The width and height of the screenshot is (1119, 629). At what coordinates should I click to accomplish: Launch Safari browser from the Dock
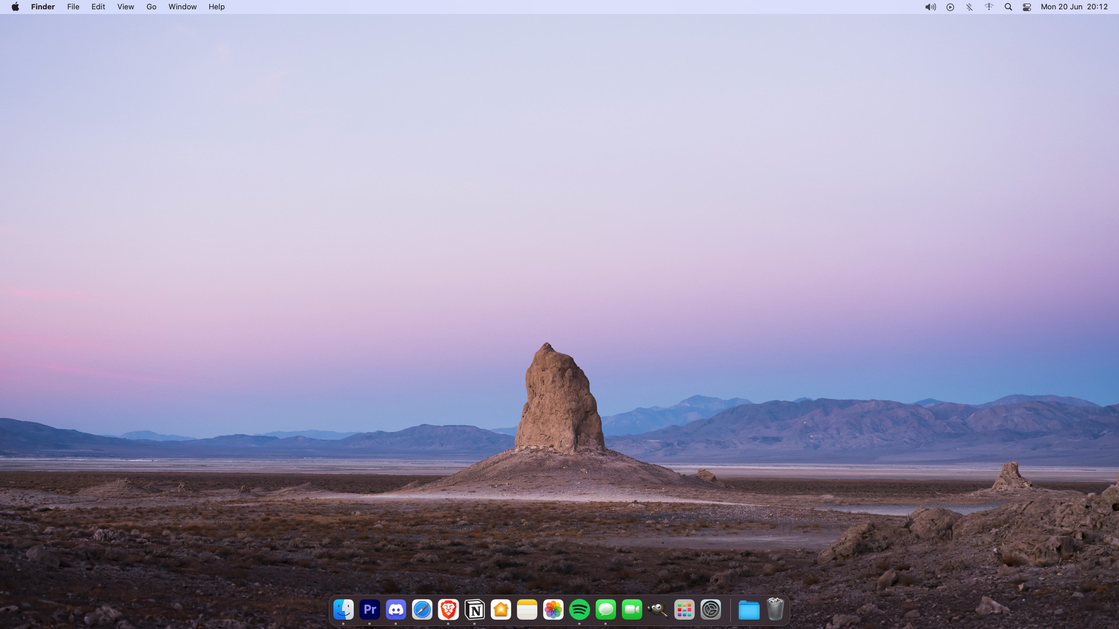click(422, 610)
